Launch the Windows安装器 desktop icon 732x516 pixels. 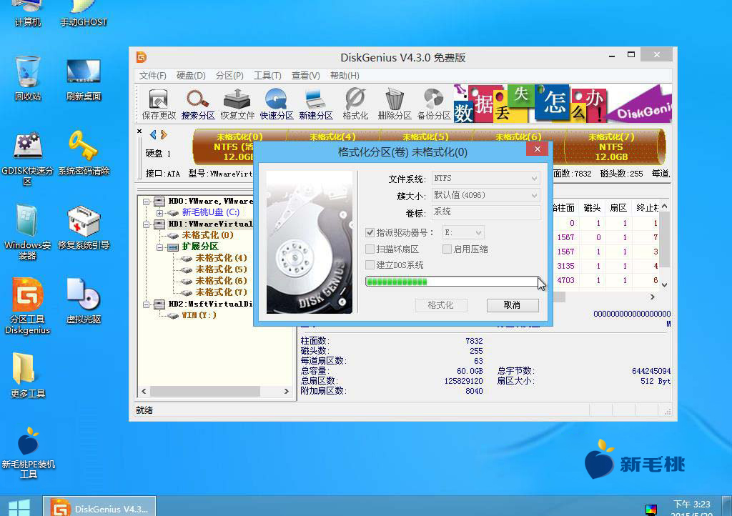(x=28, y=232)
